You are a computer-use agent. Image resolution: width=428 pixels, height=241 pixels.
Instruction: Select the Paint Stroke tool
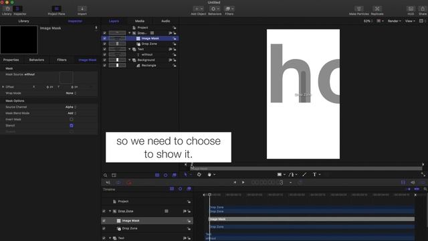click(304, 175)
